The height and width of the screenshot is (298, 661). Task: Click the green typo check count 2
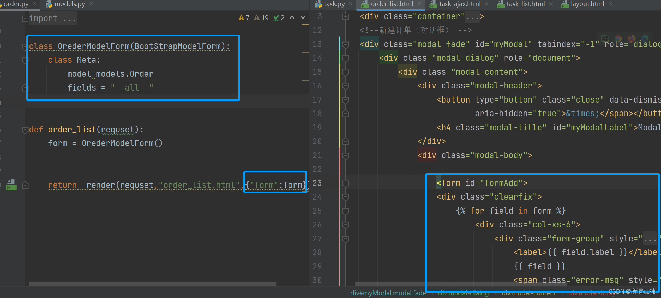click(279, 18)
